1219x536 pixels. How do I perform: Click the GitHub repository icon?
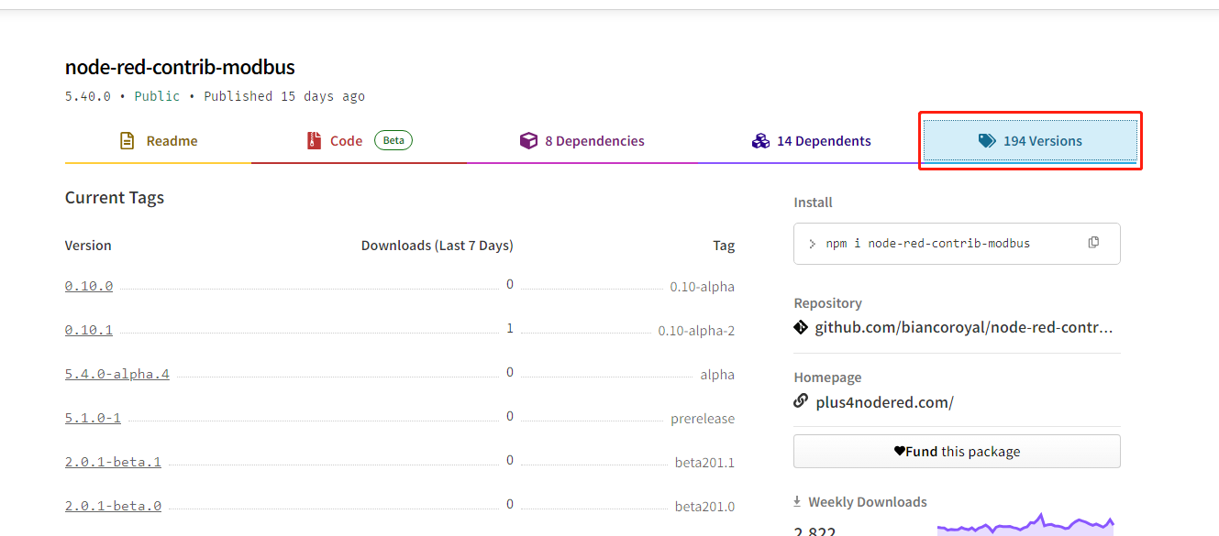point(800,327)
